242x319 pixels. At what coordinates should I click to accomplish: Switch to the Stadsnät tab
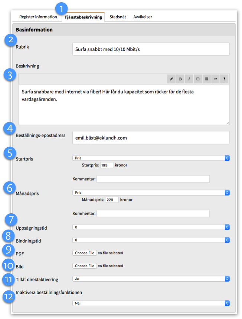point(117,17)
